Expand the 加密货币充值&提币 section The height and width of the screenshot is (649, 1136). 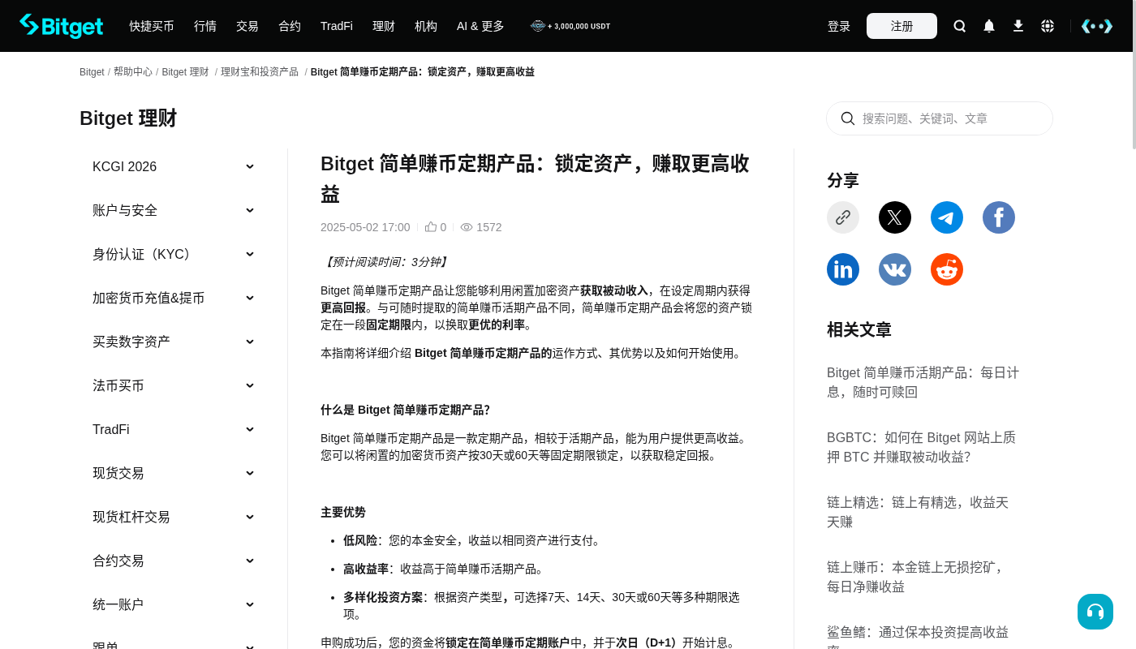point(174,298)
